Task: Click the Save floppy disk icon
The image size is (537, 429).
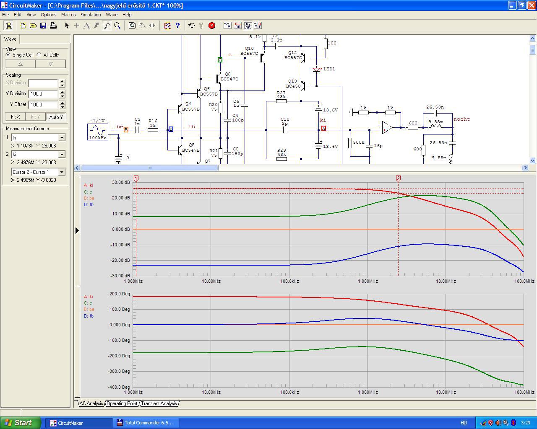Action: coord(43,26)
